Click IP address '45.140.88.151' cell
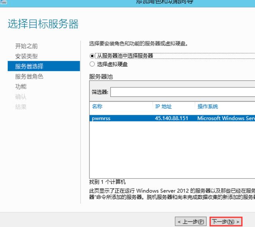Image resolution: width=255 pixels, height=227 pixels. [171, 118]
